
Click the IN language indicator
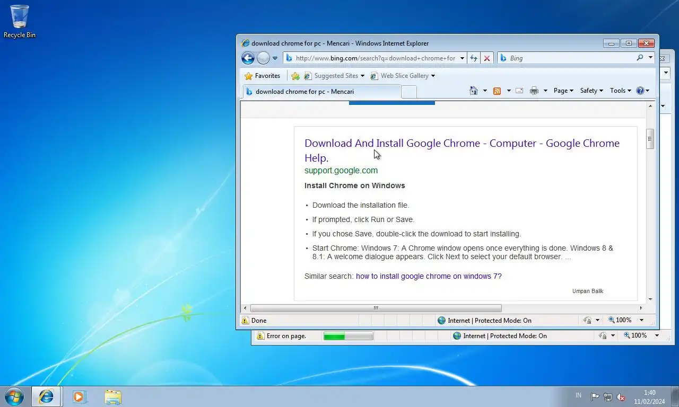[x=578, y=396]
